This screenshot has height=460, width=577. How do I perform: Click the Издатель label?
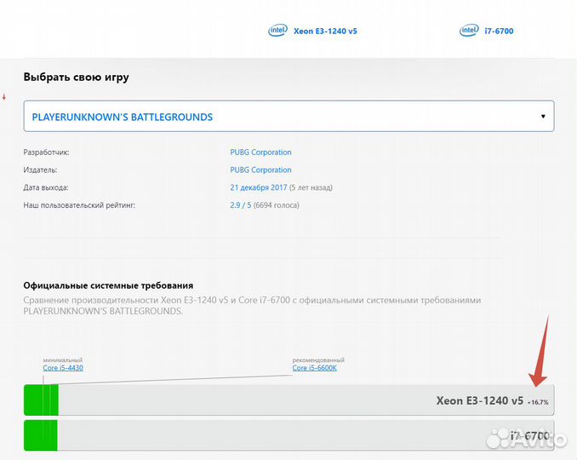40,170
